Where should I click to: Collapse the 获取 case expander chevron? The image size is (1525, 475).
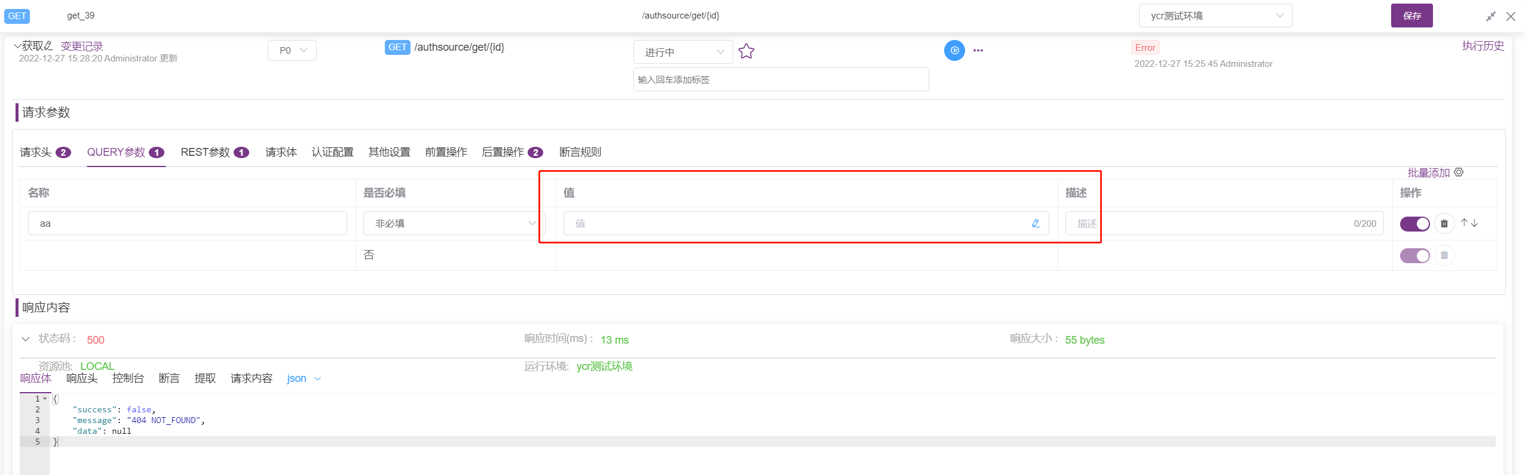pyautogui.click(x=17, y=45)
